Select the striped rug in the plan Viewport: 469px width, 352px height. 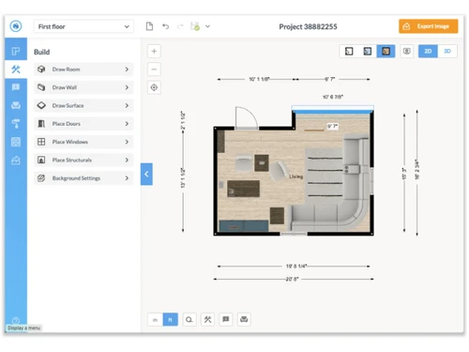(x=325, y=176)
